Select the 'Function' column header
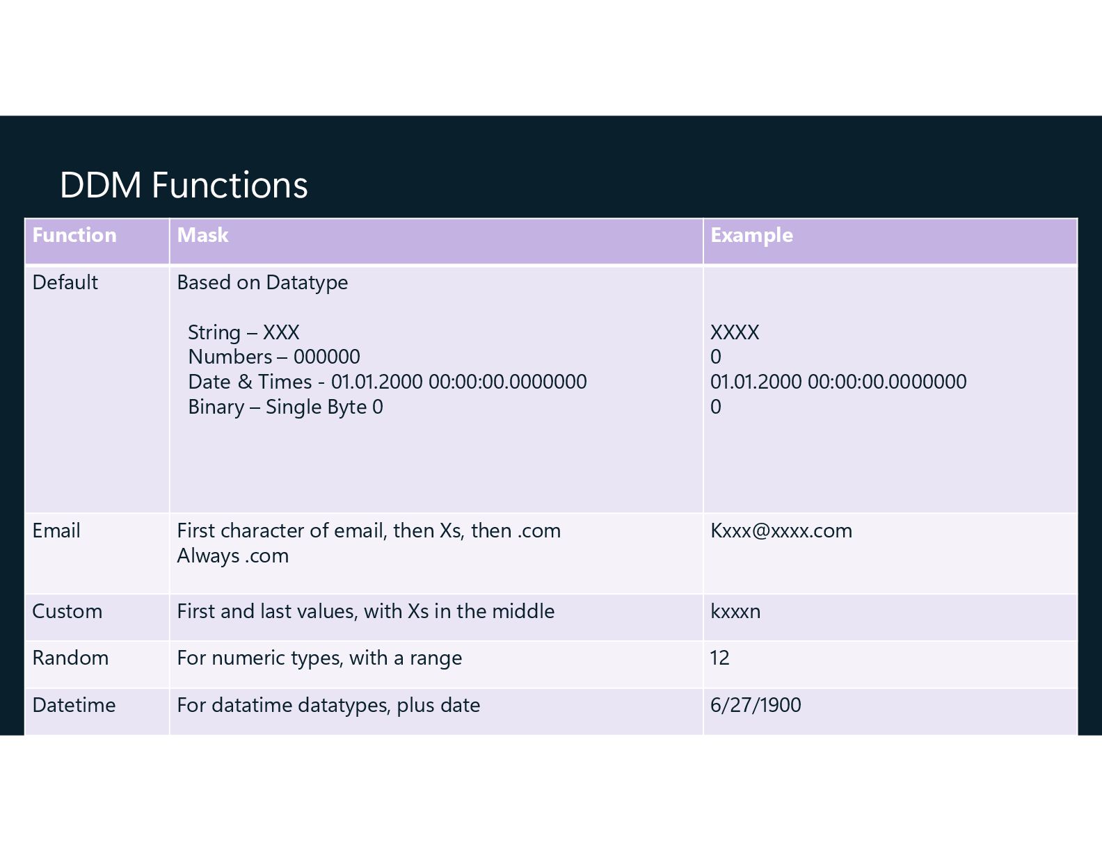The image size is (1102, 851). click(x=97, y=241)
